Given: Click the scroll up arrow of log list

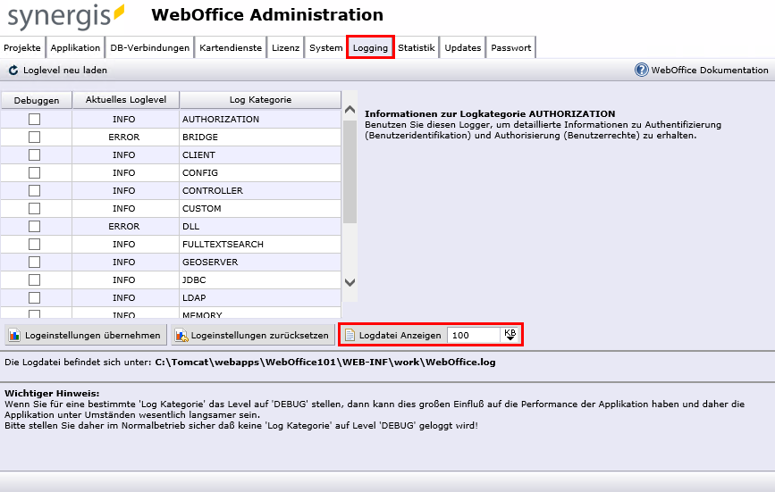Looking at the screenshot, I should (x=350, y=110).
